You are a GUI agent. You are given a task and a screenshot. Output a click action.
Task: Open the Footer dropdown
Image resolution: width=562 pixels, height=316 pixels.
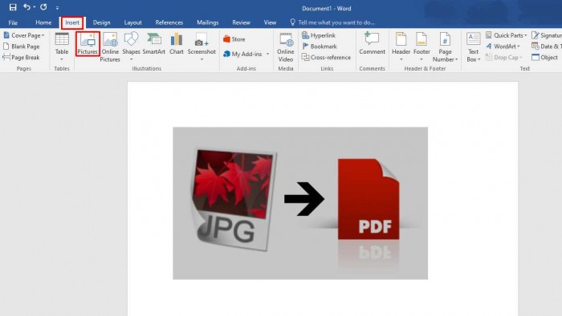pos(421,47)
